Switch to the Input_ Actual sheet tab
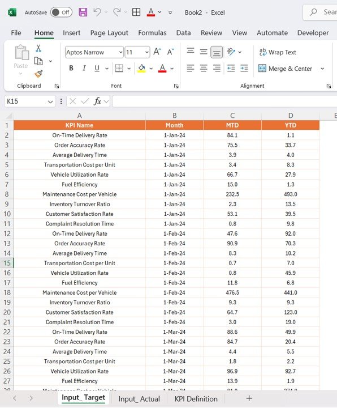The width and height of the screenshot is (337, 408). click(x=139, y=399)
